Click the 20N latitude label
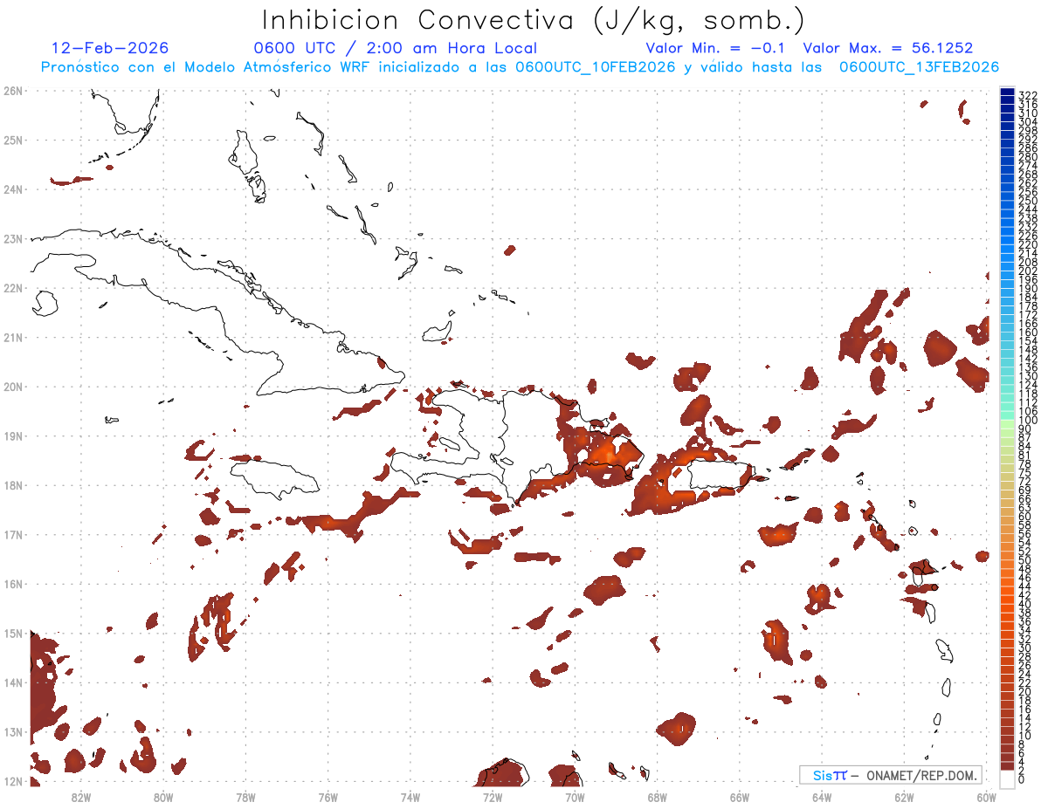The width and height of the screenshot is (1048, 809). tap(13, 387)
